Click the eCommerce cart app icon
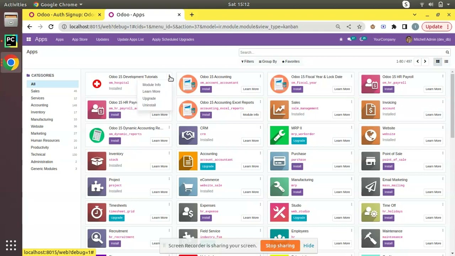 pyautogui.click(x=188, y=187)
